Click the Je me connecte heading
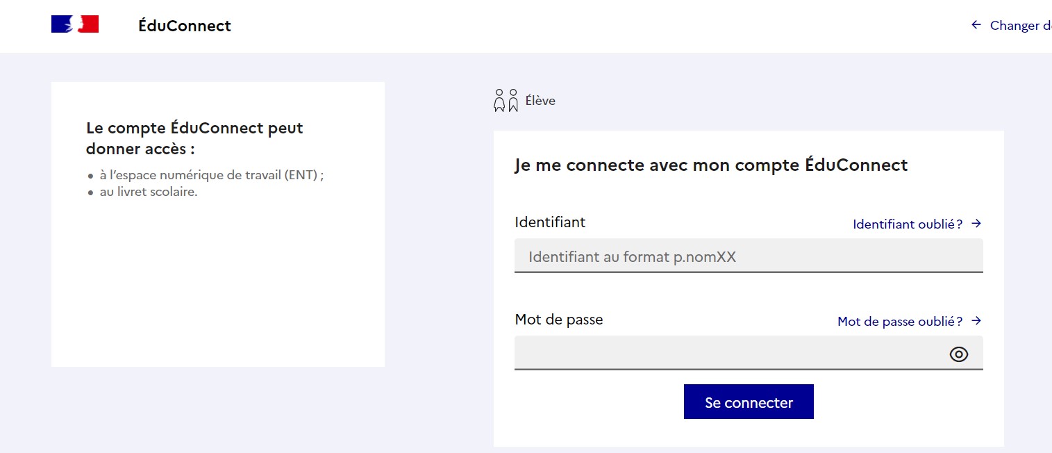The height and width of the screenshot is (453, 1052). 711,165
